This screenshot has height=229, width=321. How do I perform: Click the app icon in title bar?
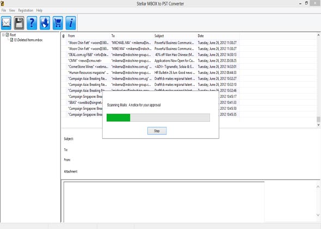click(2, 3)
